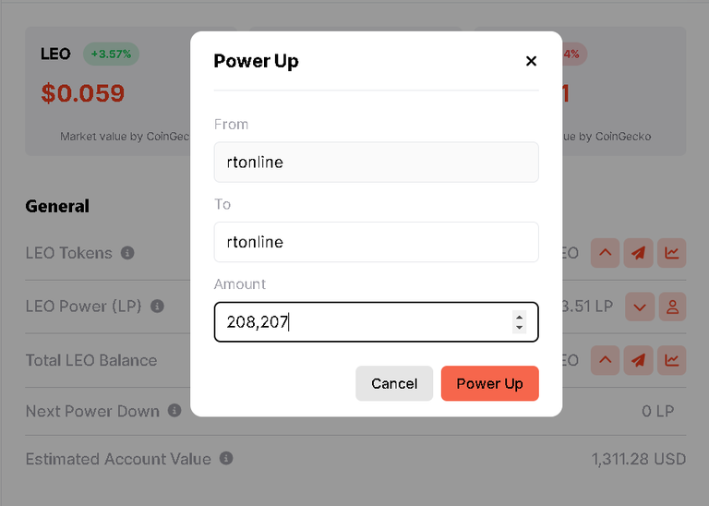709x506 pixels.
Task: Click up chevron in Total LEO Balance row
Action: point(605,360)
